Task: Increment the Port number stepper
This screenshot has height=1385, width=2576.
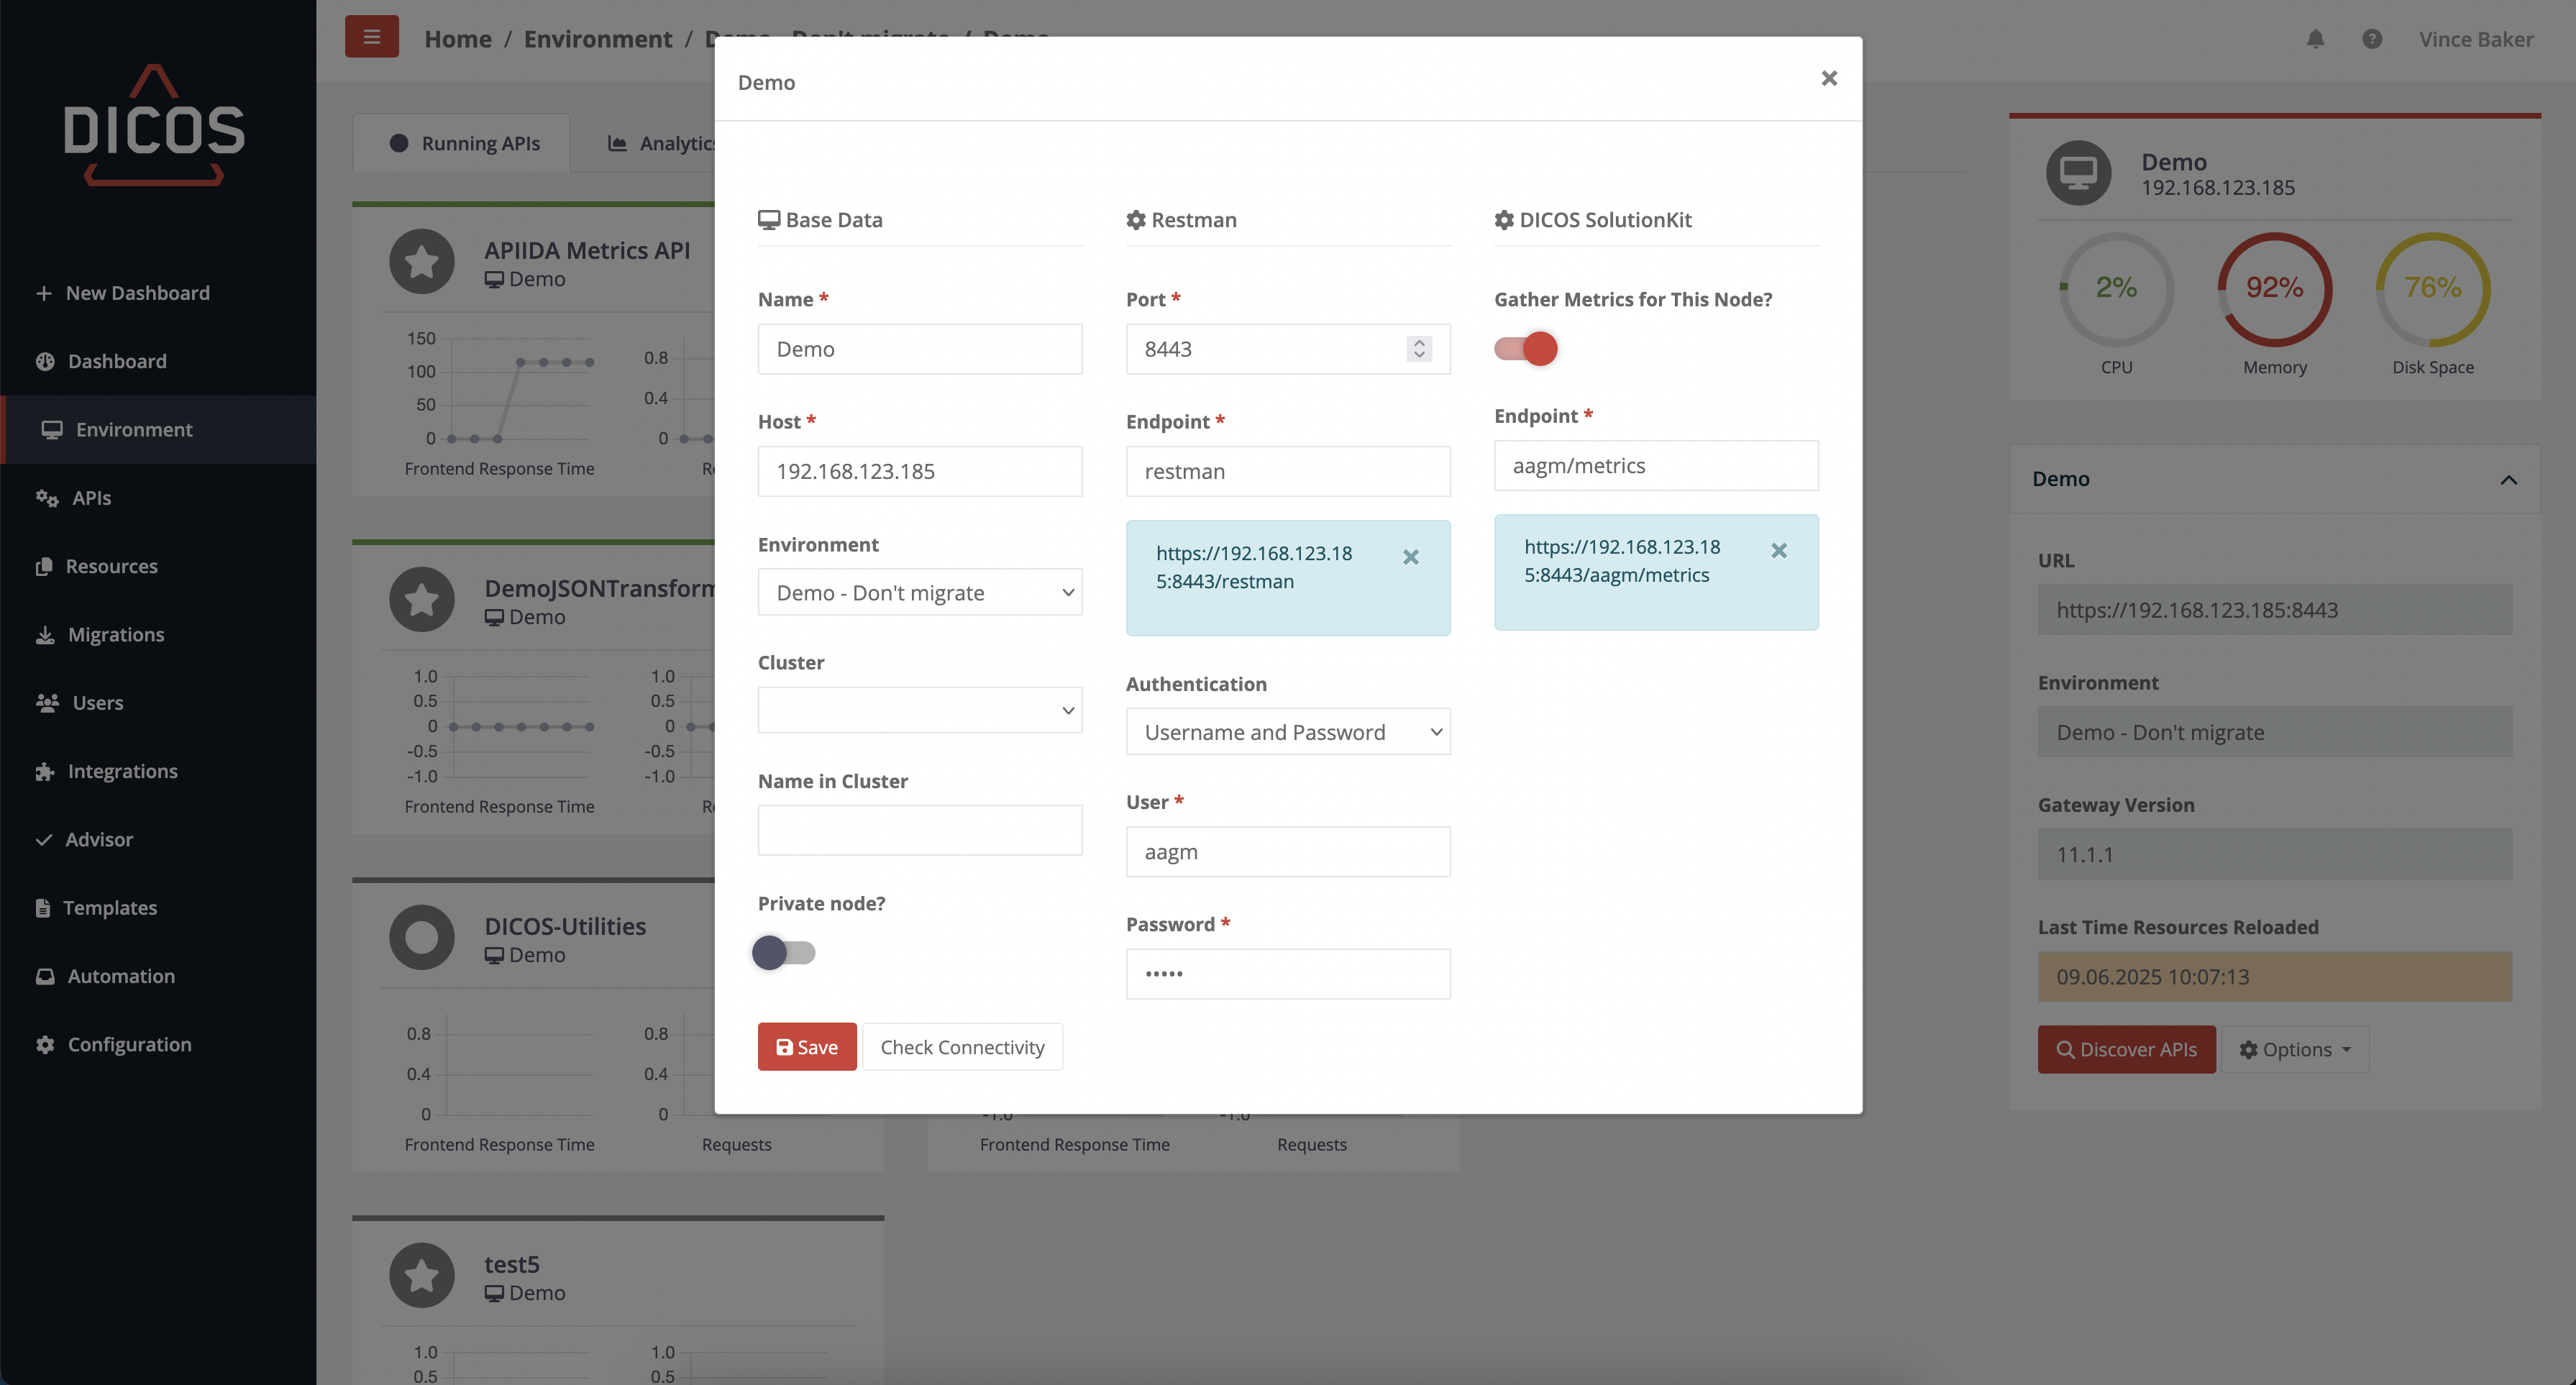Action: [1419, 342]
